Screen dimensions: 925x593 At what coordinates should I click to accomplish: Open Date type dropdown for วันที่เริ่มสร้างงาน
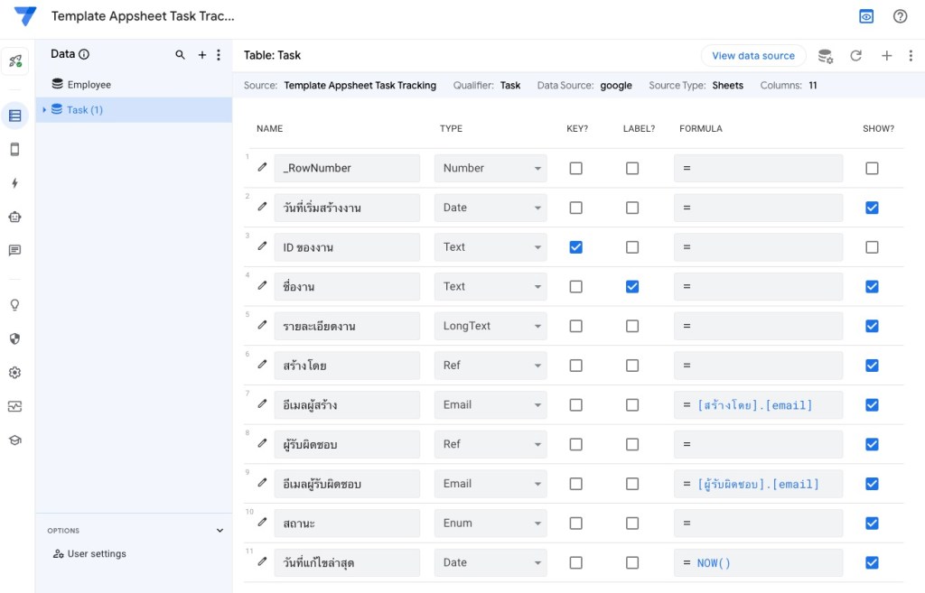pyautogui.click(x=491, y=208)
